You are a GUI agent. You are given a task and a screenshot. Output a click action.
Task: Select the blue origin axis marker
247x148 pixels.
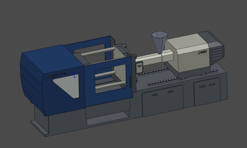click(74, 74)
